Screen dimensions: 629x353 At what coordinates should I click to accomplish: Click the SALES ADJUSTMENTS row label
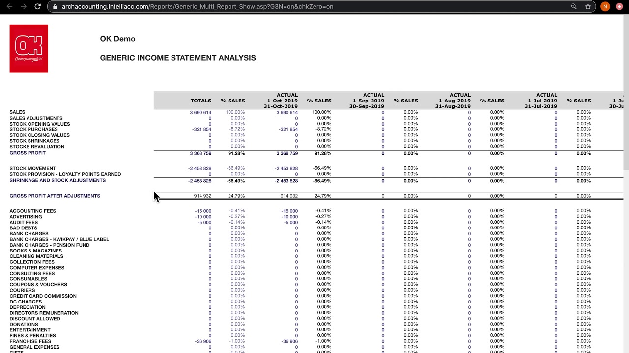[36, 118]
